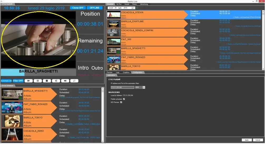Switch to the As Run tab
This screenshot has width=265, height=144.
click(x=119, y=4)
